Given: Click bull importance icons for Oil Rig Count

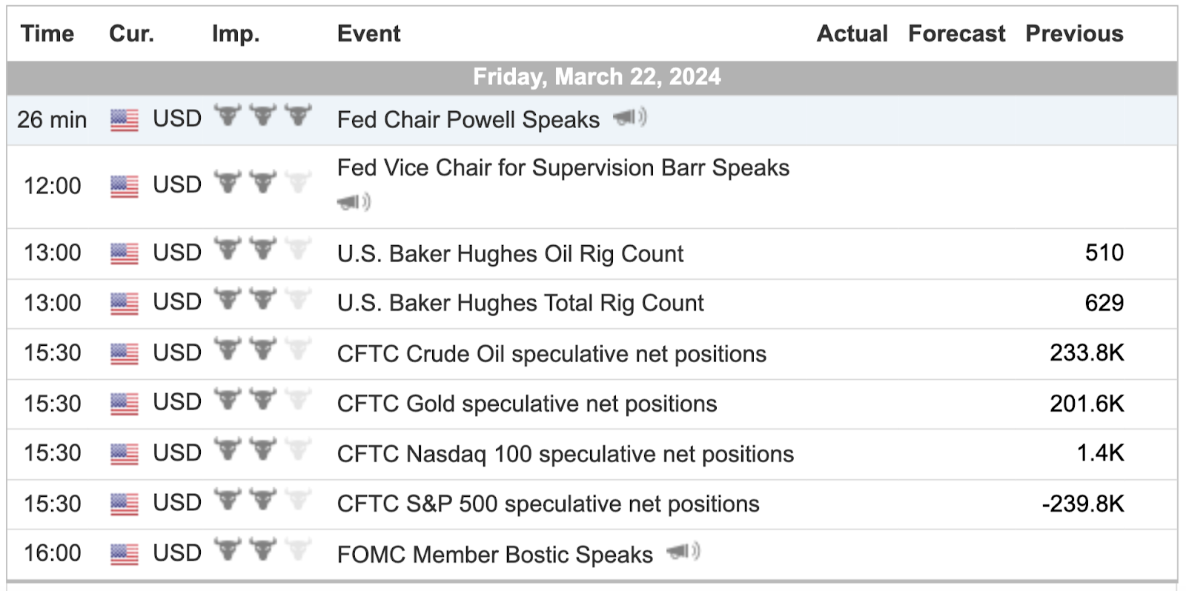Looking at the screenshot, I should tap(262, 249).
